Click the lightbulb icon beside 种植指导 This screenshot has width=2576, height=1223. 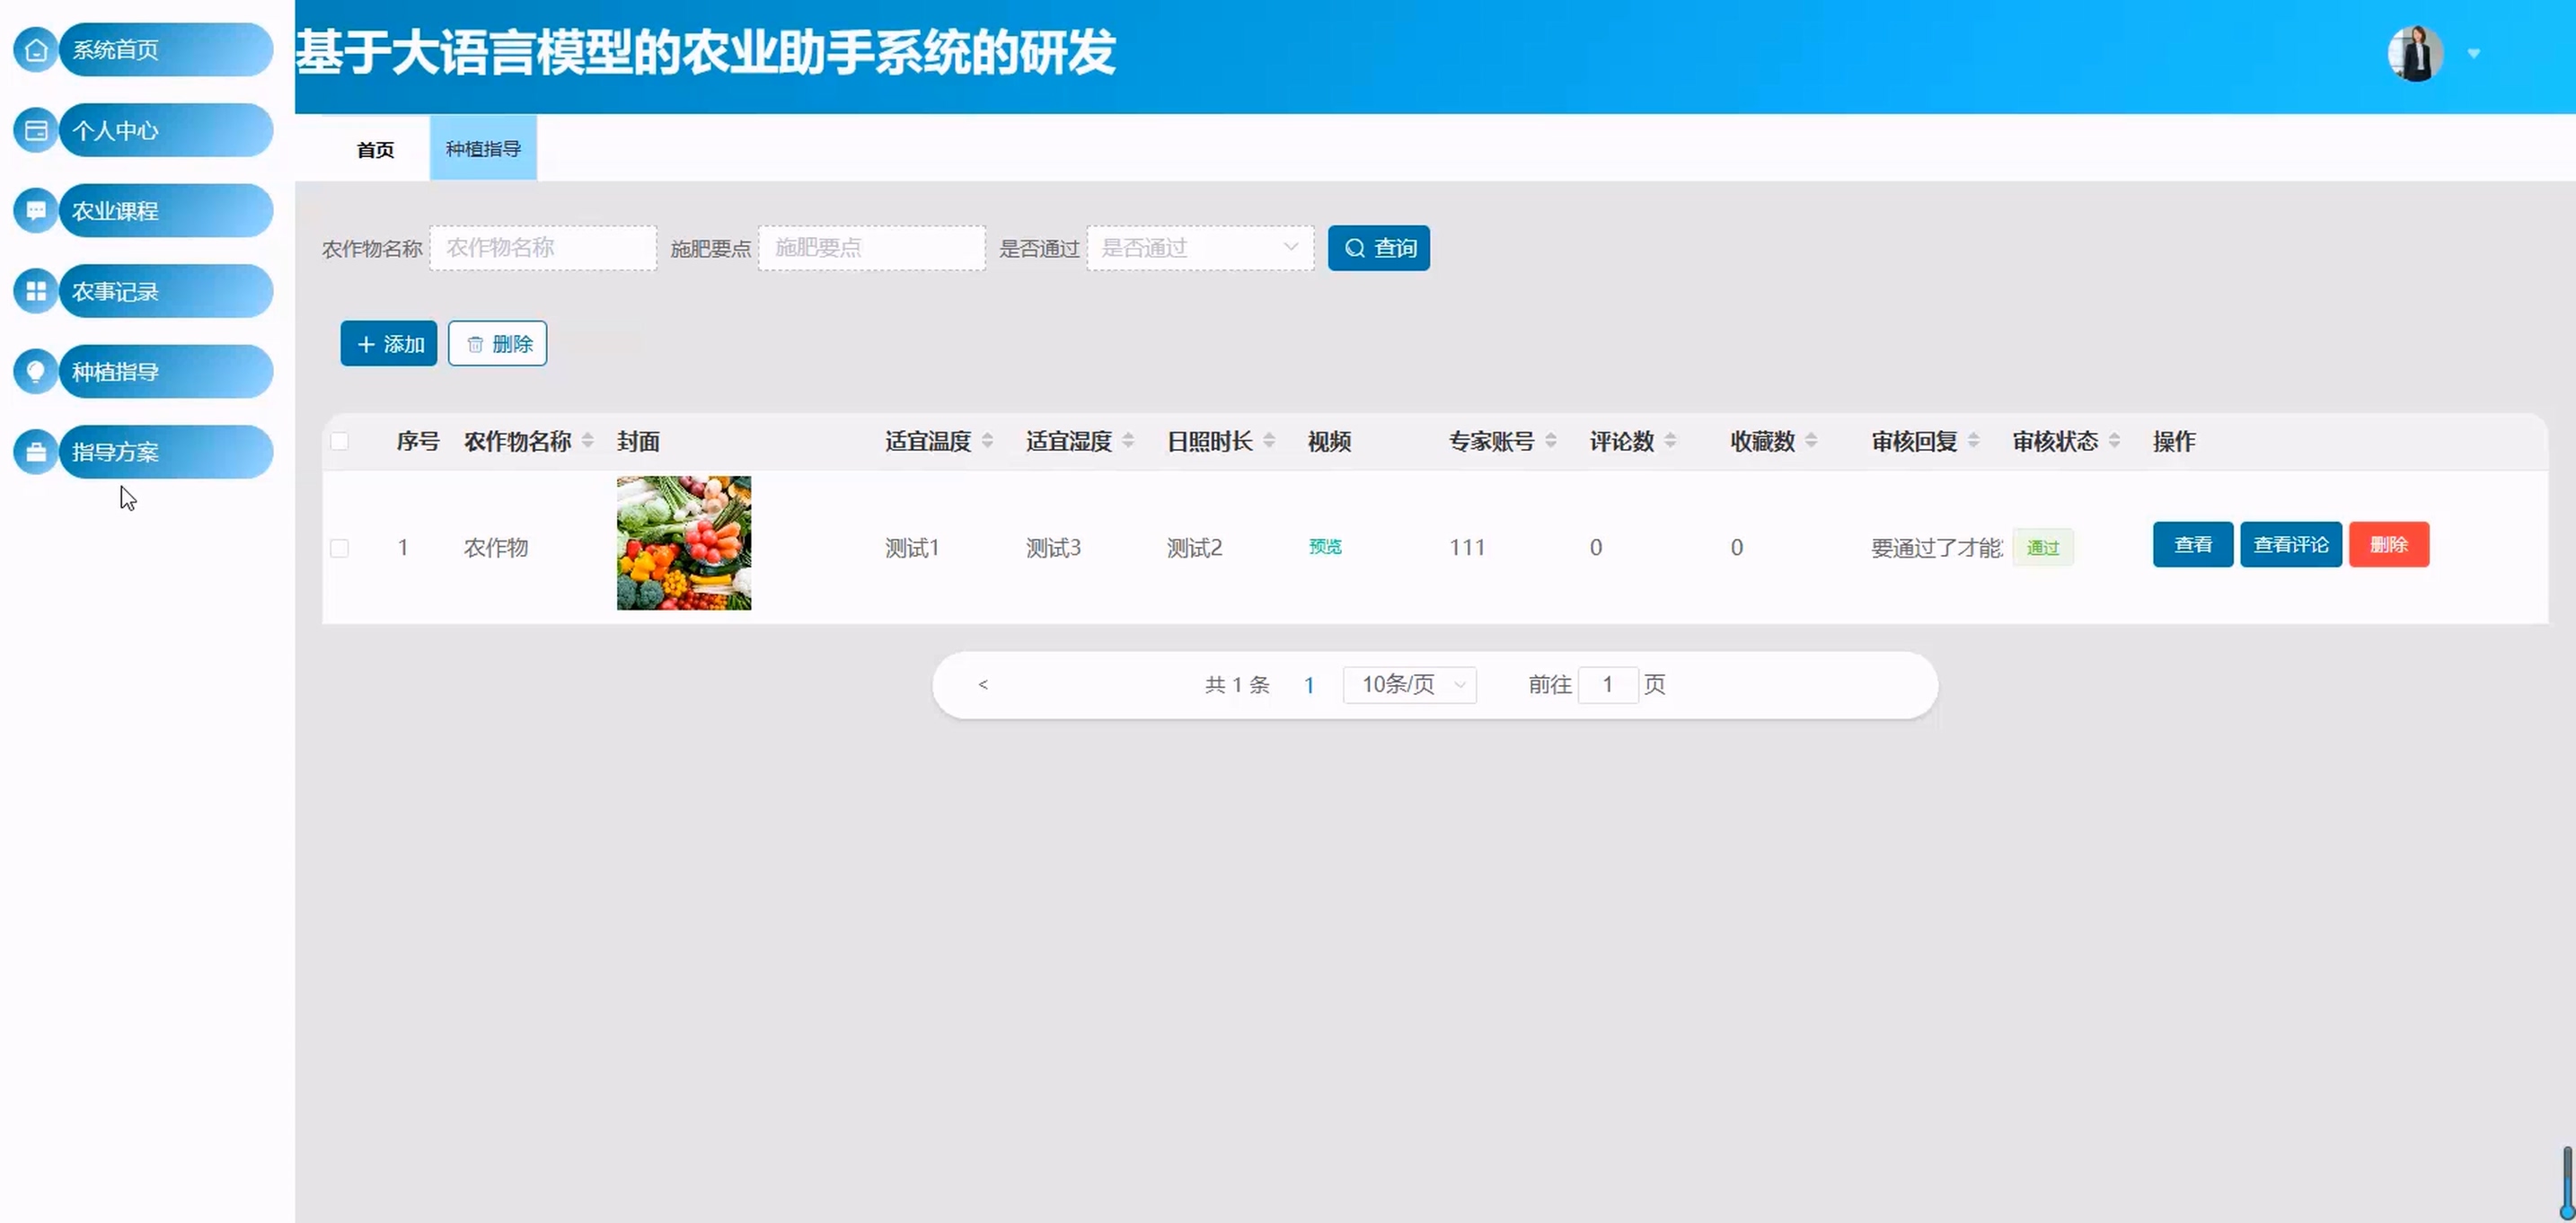36,372
